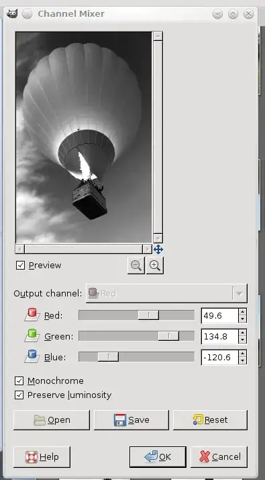Click the red channel cylinder icon
This screenshot has width=265, height=480.
click(32, 315)
